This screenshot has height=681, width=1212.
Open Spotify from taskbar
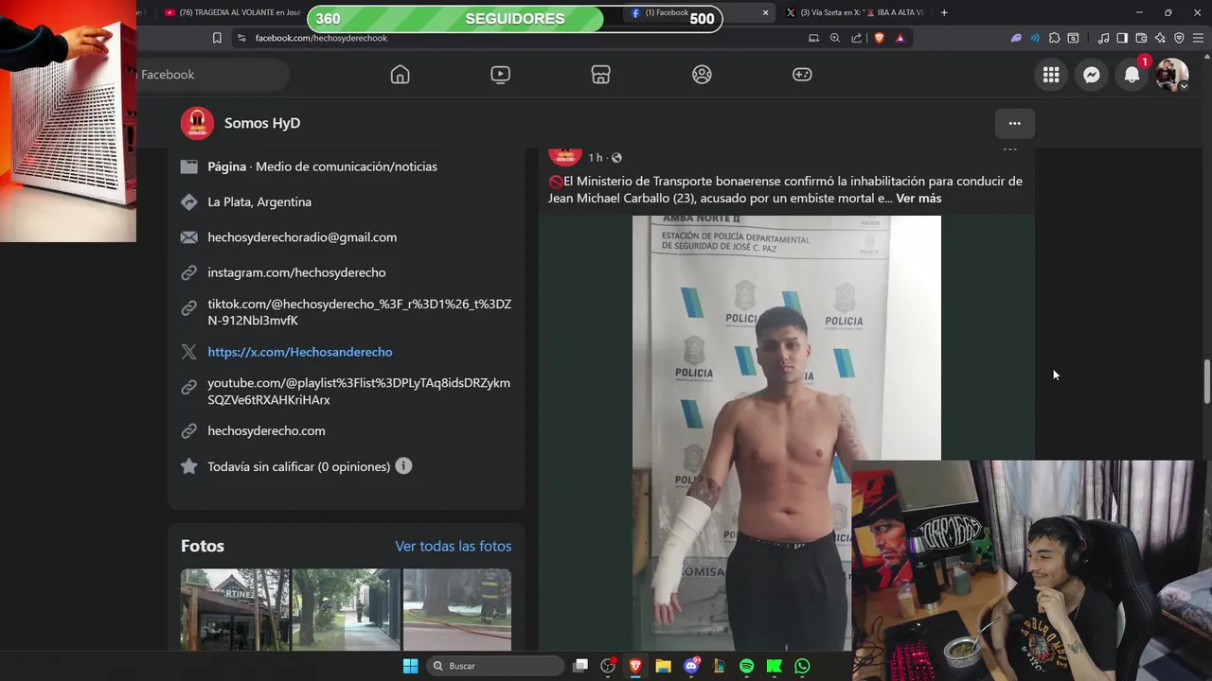pyautogui.click(x=747, y=666)
